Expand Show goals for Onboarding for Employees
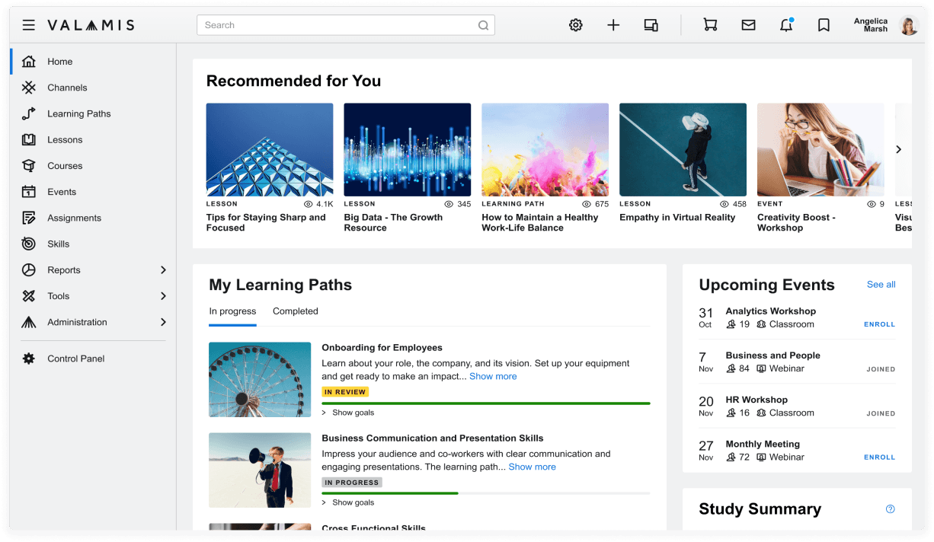This screenshot has height=542, width=934. pos(348,413)
